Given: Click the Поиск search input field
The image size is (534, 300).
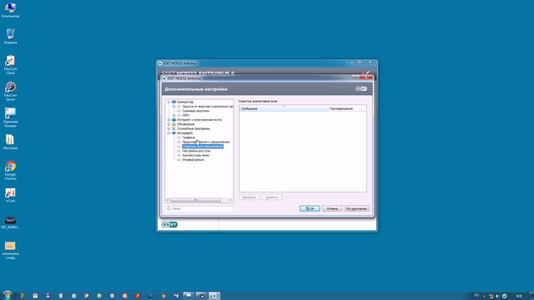Looking at the screenshot, I should point(199,208).
